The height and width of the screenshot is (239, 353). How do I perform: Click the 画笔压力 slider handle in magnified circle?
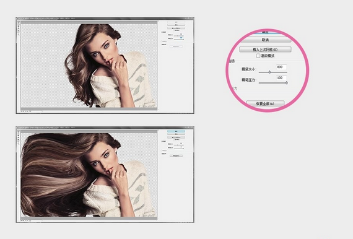(x=287, y=83)
